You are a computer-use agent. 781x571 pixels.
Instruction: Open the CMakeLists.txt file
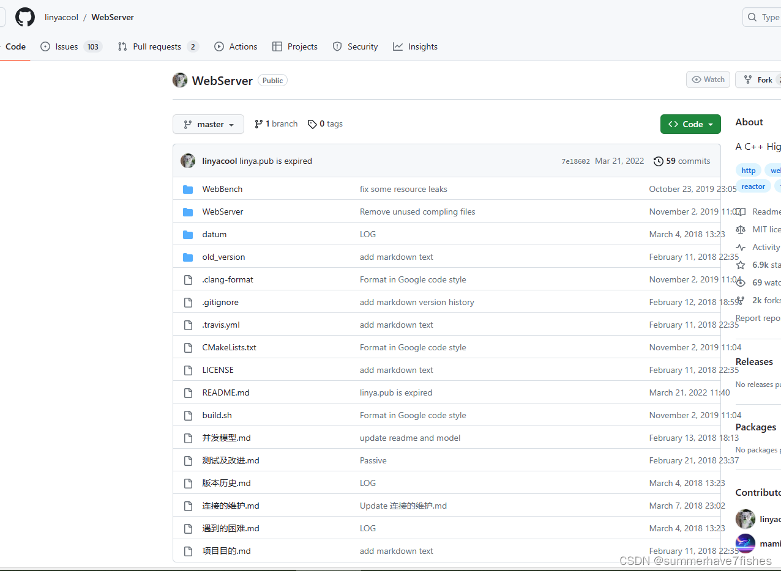point(229,347)
